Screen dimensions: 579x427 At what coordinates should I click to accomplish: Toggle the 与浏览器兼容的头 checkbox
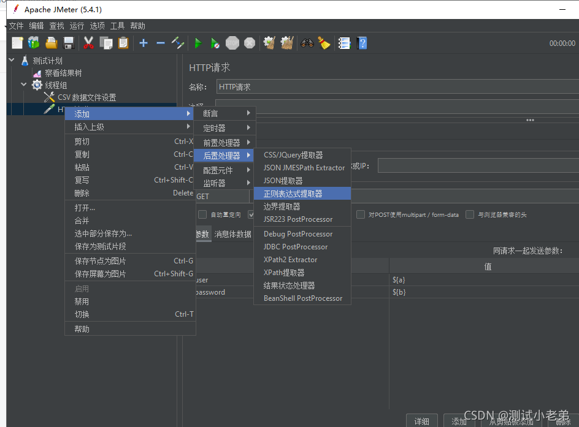click(470, 214)
